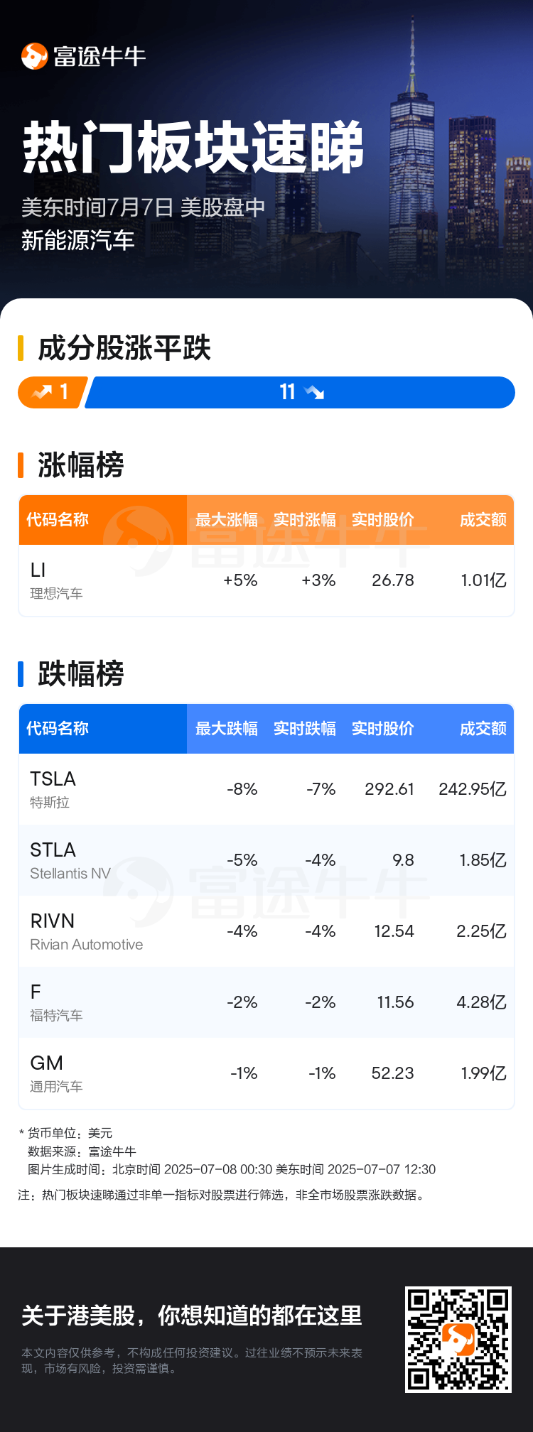This screenshot has width=533, height=1432.
Task: Select the RIVN Rivian Automotive row
Action: [x=266, y=931]
